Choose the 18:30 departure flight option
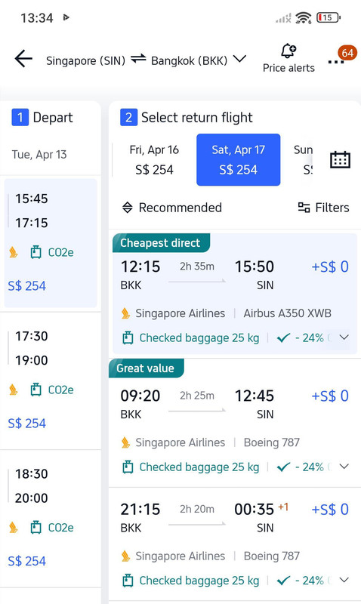Screen dimensions: 361x604 (x=51, y=518)
